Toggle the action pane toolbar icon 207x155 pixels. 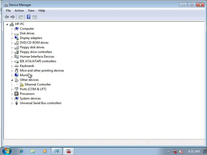(x=35, y=17)
